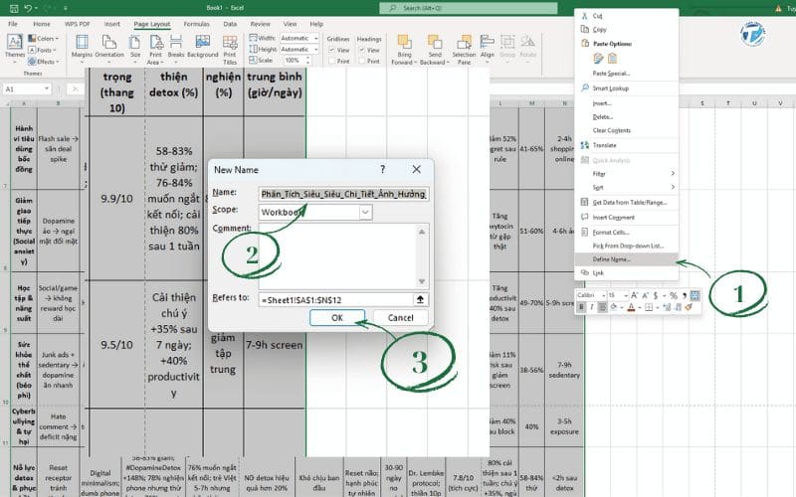Click Increase Font Size in mini toolbar
Viewport: 796px width, 497px height.
coord(634,295)
